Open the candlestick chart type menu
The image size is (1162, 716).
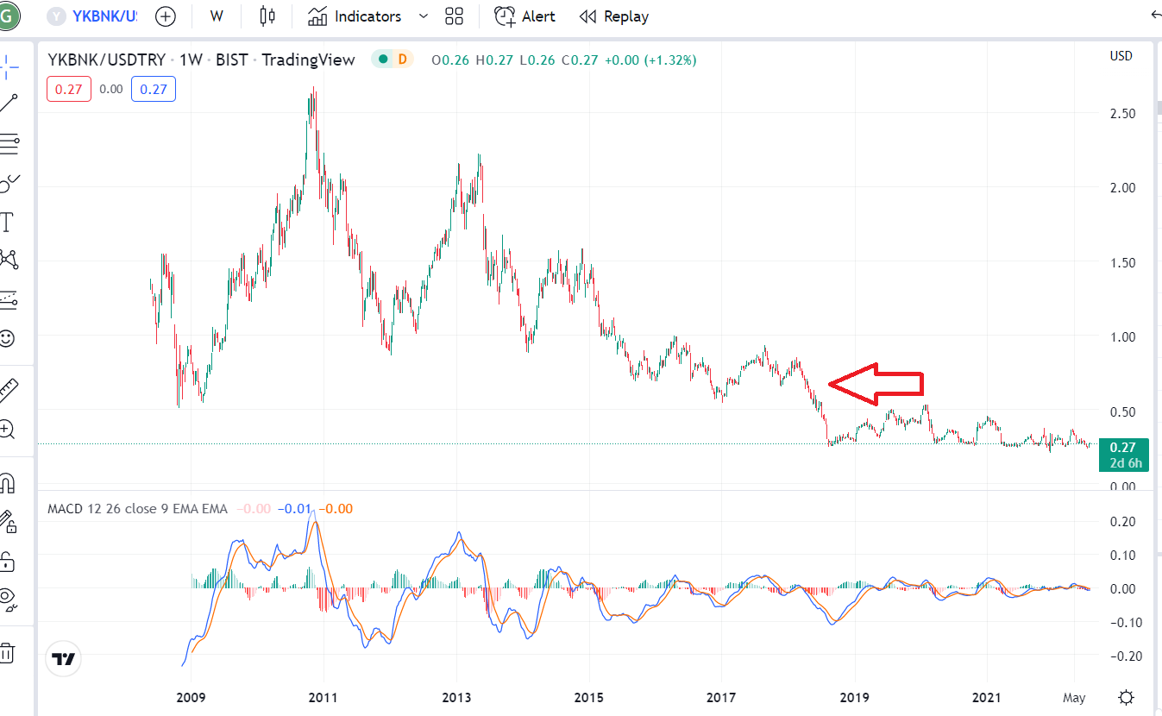[x=267, y=16]
